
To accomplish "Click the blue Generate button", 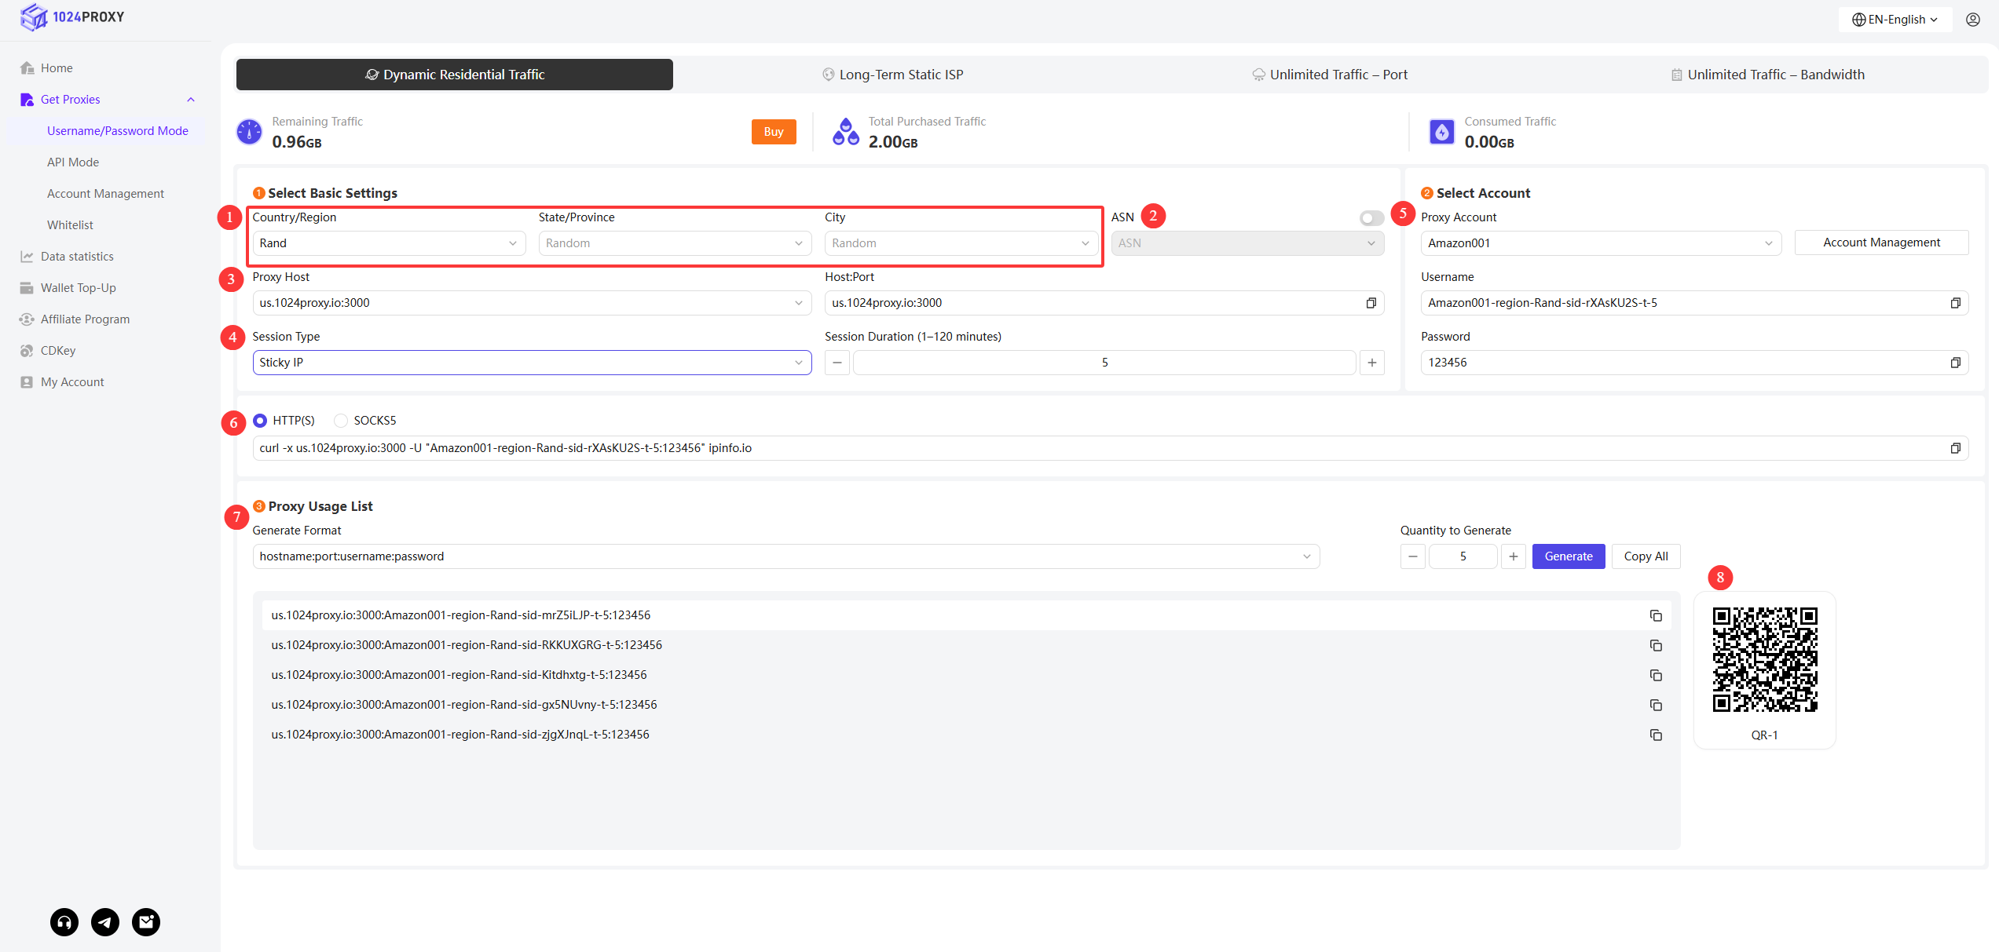I will tap(1568, 556).
